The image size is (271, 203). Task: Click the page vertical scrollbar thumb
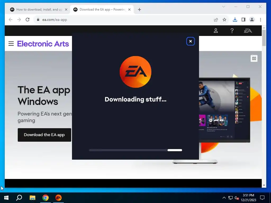click(264, 38)
